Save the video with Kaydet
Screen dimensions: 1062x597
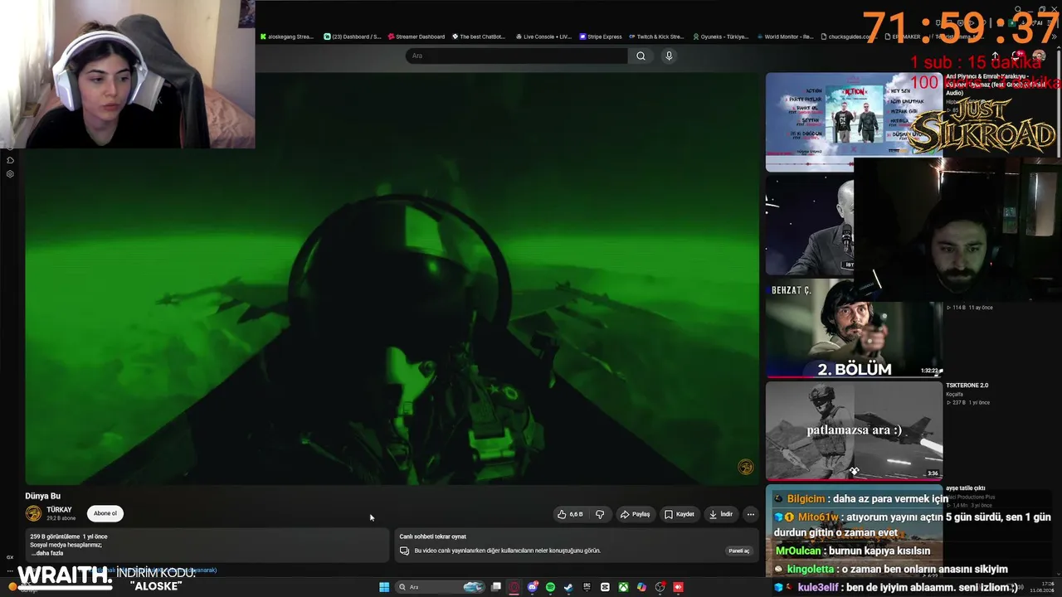[680, 514]
